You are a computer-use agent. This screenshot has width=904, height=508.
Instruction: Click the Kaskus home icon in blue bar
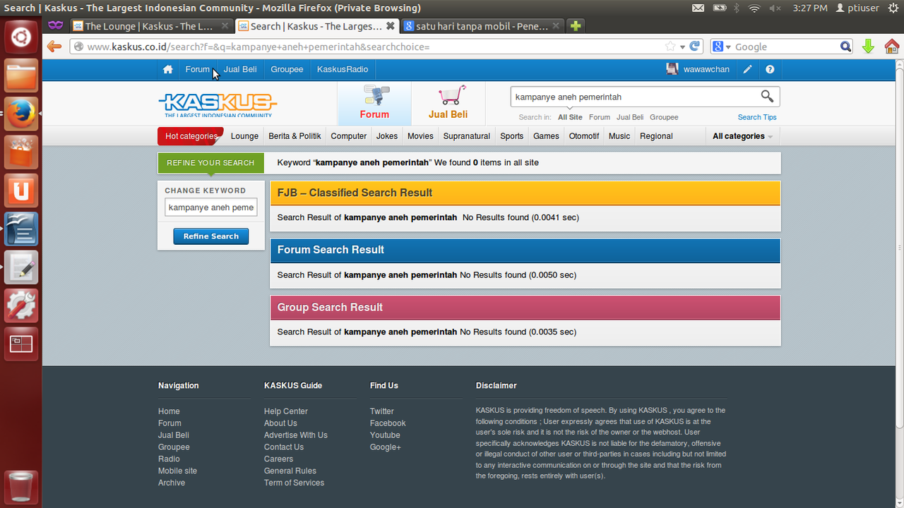point(167,69)
